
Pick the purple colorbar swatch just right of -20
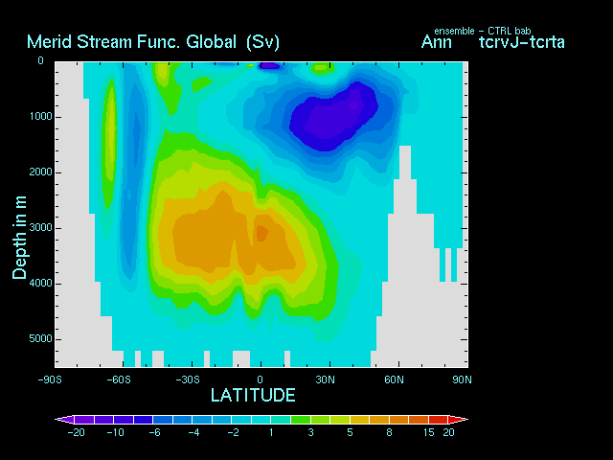click(x=85, y=420)
